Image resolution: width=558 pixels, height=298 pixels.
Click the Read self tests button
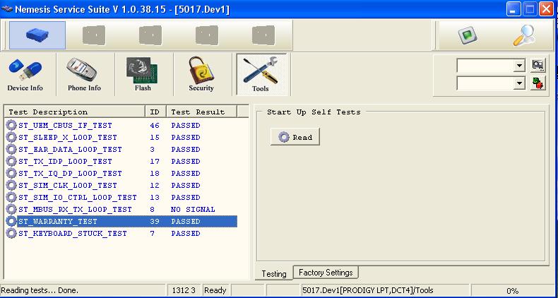(x=295, y=137)
